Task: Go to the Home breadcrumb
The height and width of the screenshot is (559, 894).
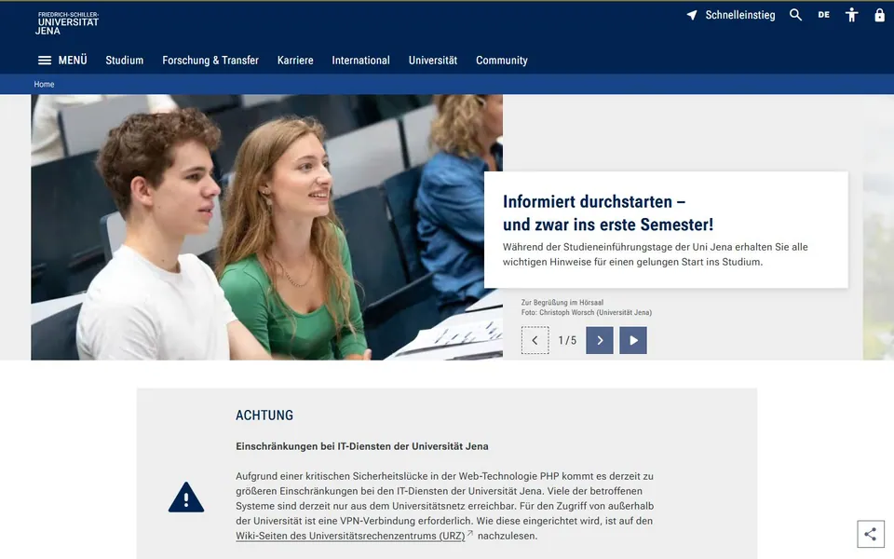Action: 44,85
